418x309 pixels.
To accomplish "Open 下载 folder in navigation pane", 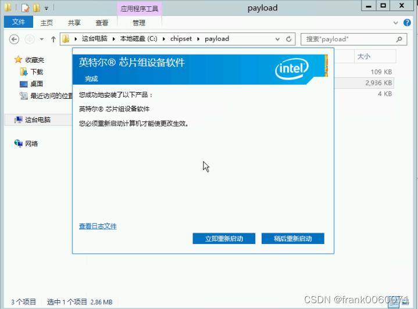I will click(x=37, y=72).
